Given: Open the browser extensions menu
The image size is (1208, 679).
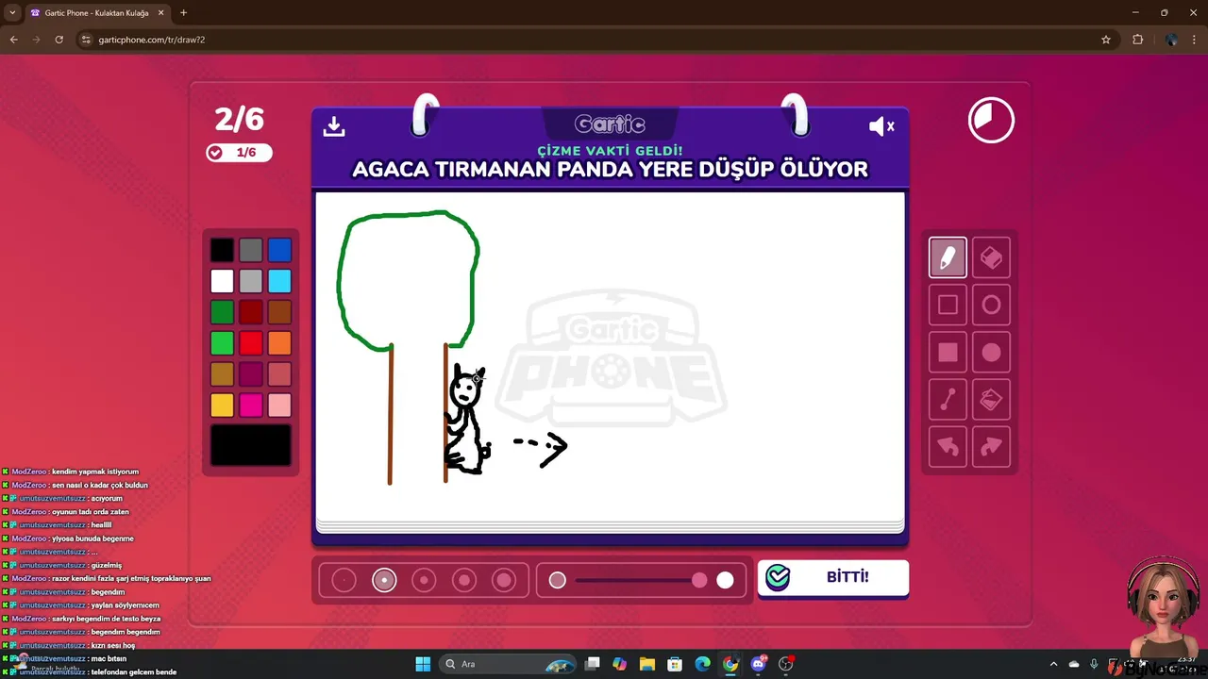Looking at the screenshot, I should click(x=1137, y=40).
